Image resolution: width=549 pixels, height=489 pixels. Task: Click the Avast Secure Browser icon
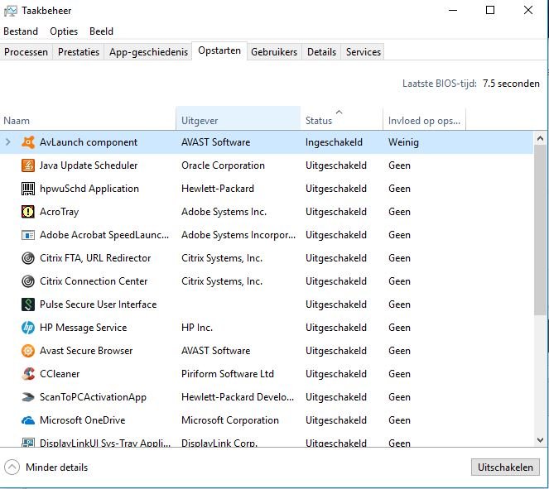[x=27, y=351]
